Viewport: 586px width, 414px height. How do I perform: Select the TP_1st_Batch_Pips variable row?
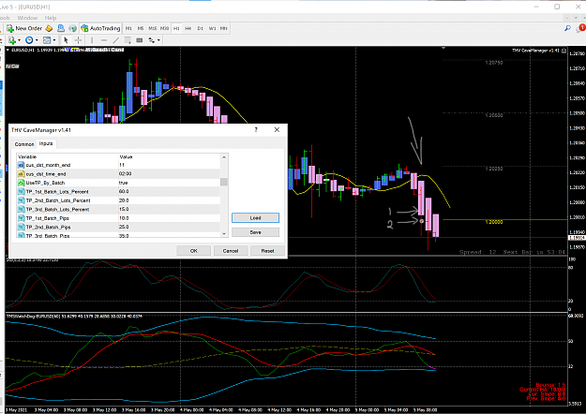pyautogui.click(x=118, y=218)
